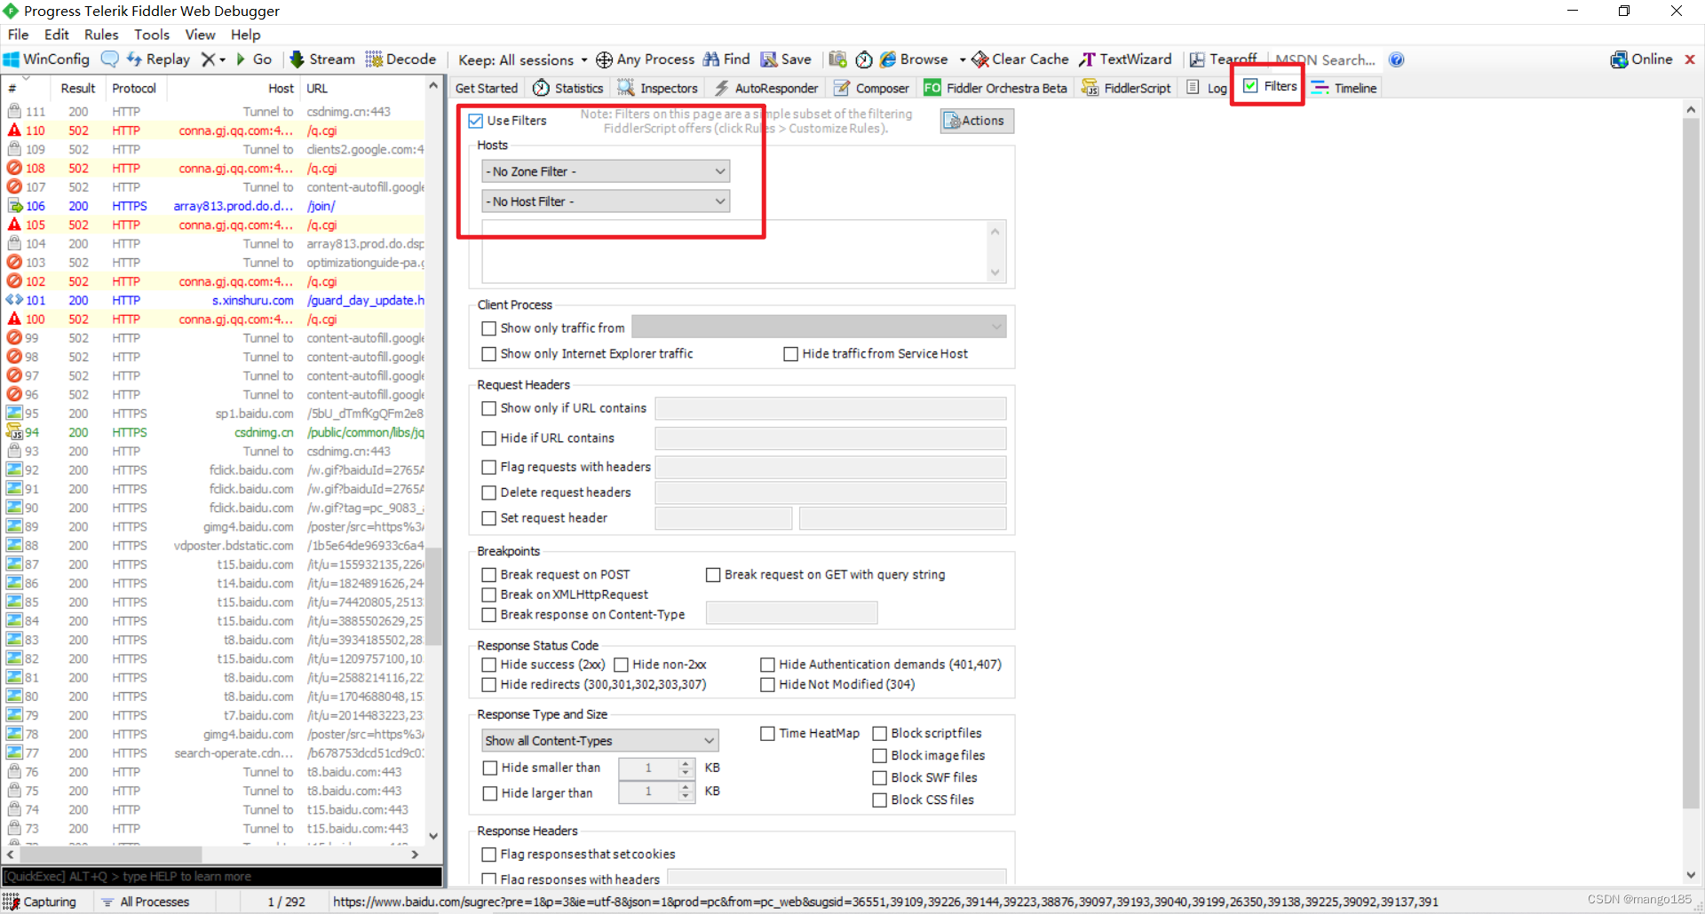Click the QuickExec command box

click(222, 877)
